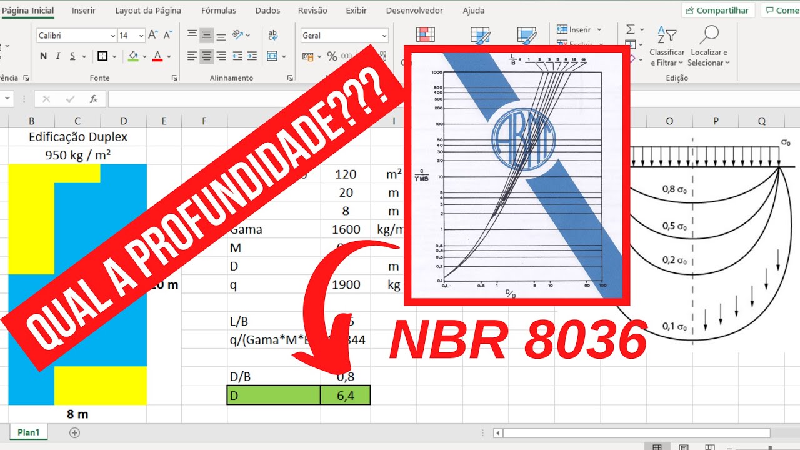Screen dimensions: 800x450
Task: Open fill color dropdown arrow
Action: pyautogui.click(x=145, y=56)
